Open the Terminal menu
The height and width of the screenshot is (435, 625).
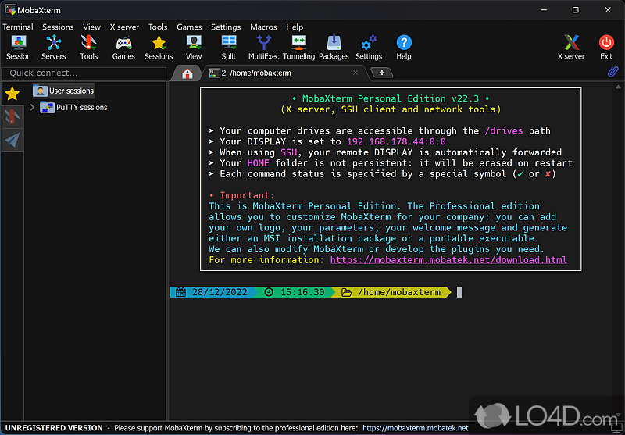(x=18, y=27)
